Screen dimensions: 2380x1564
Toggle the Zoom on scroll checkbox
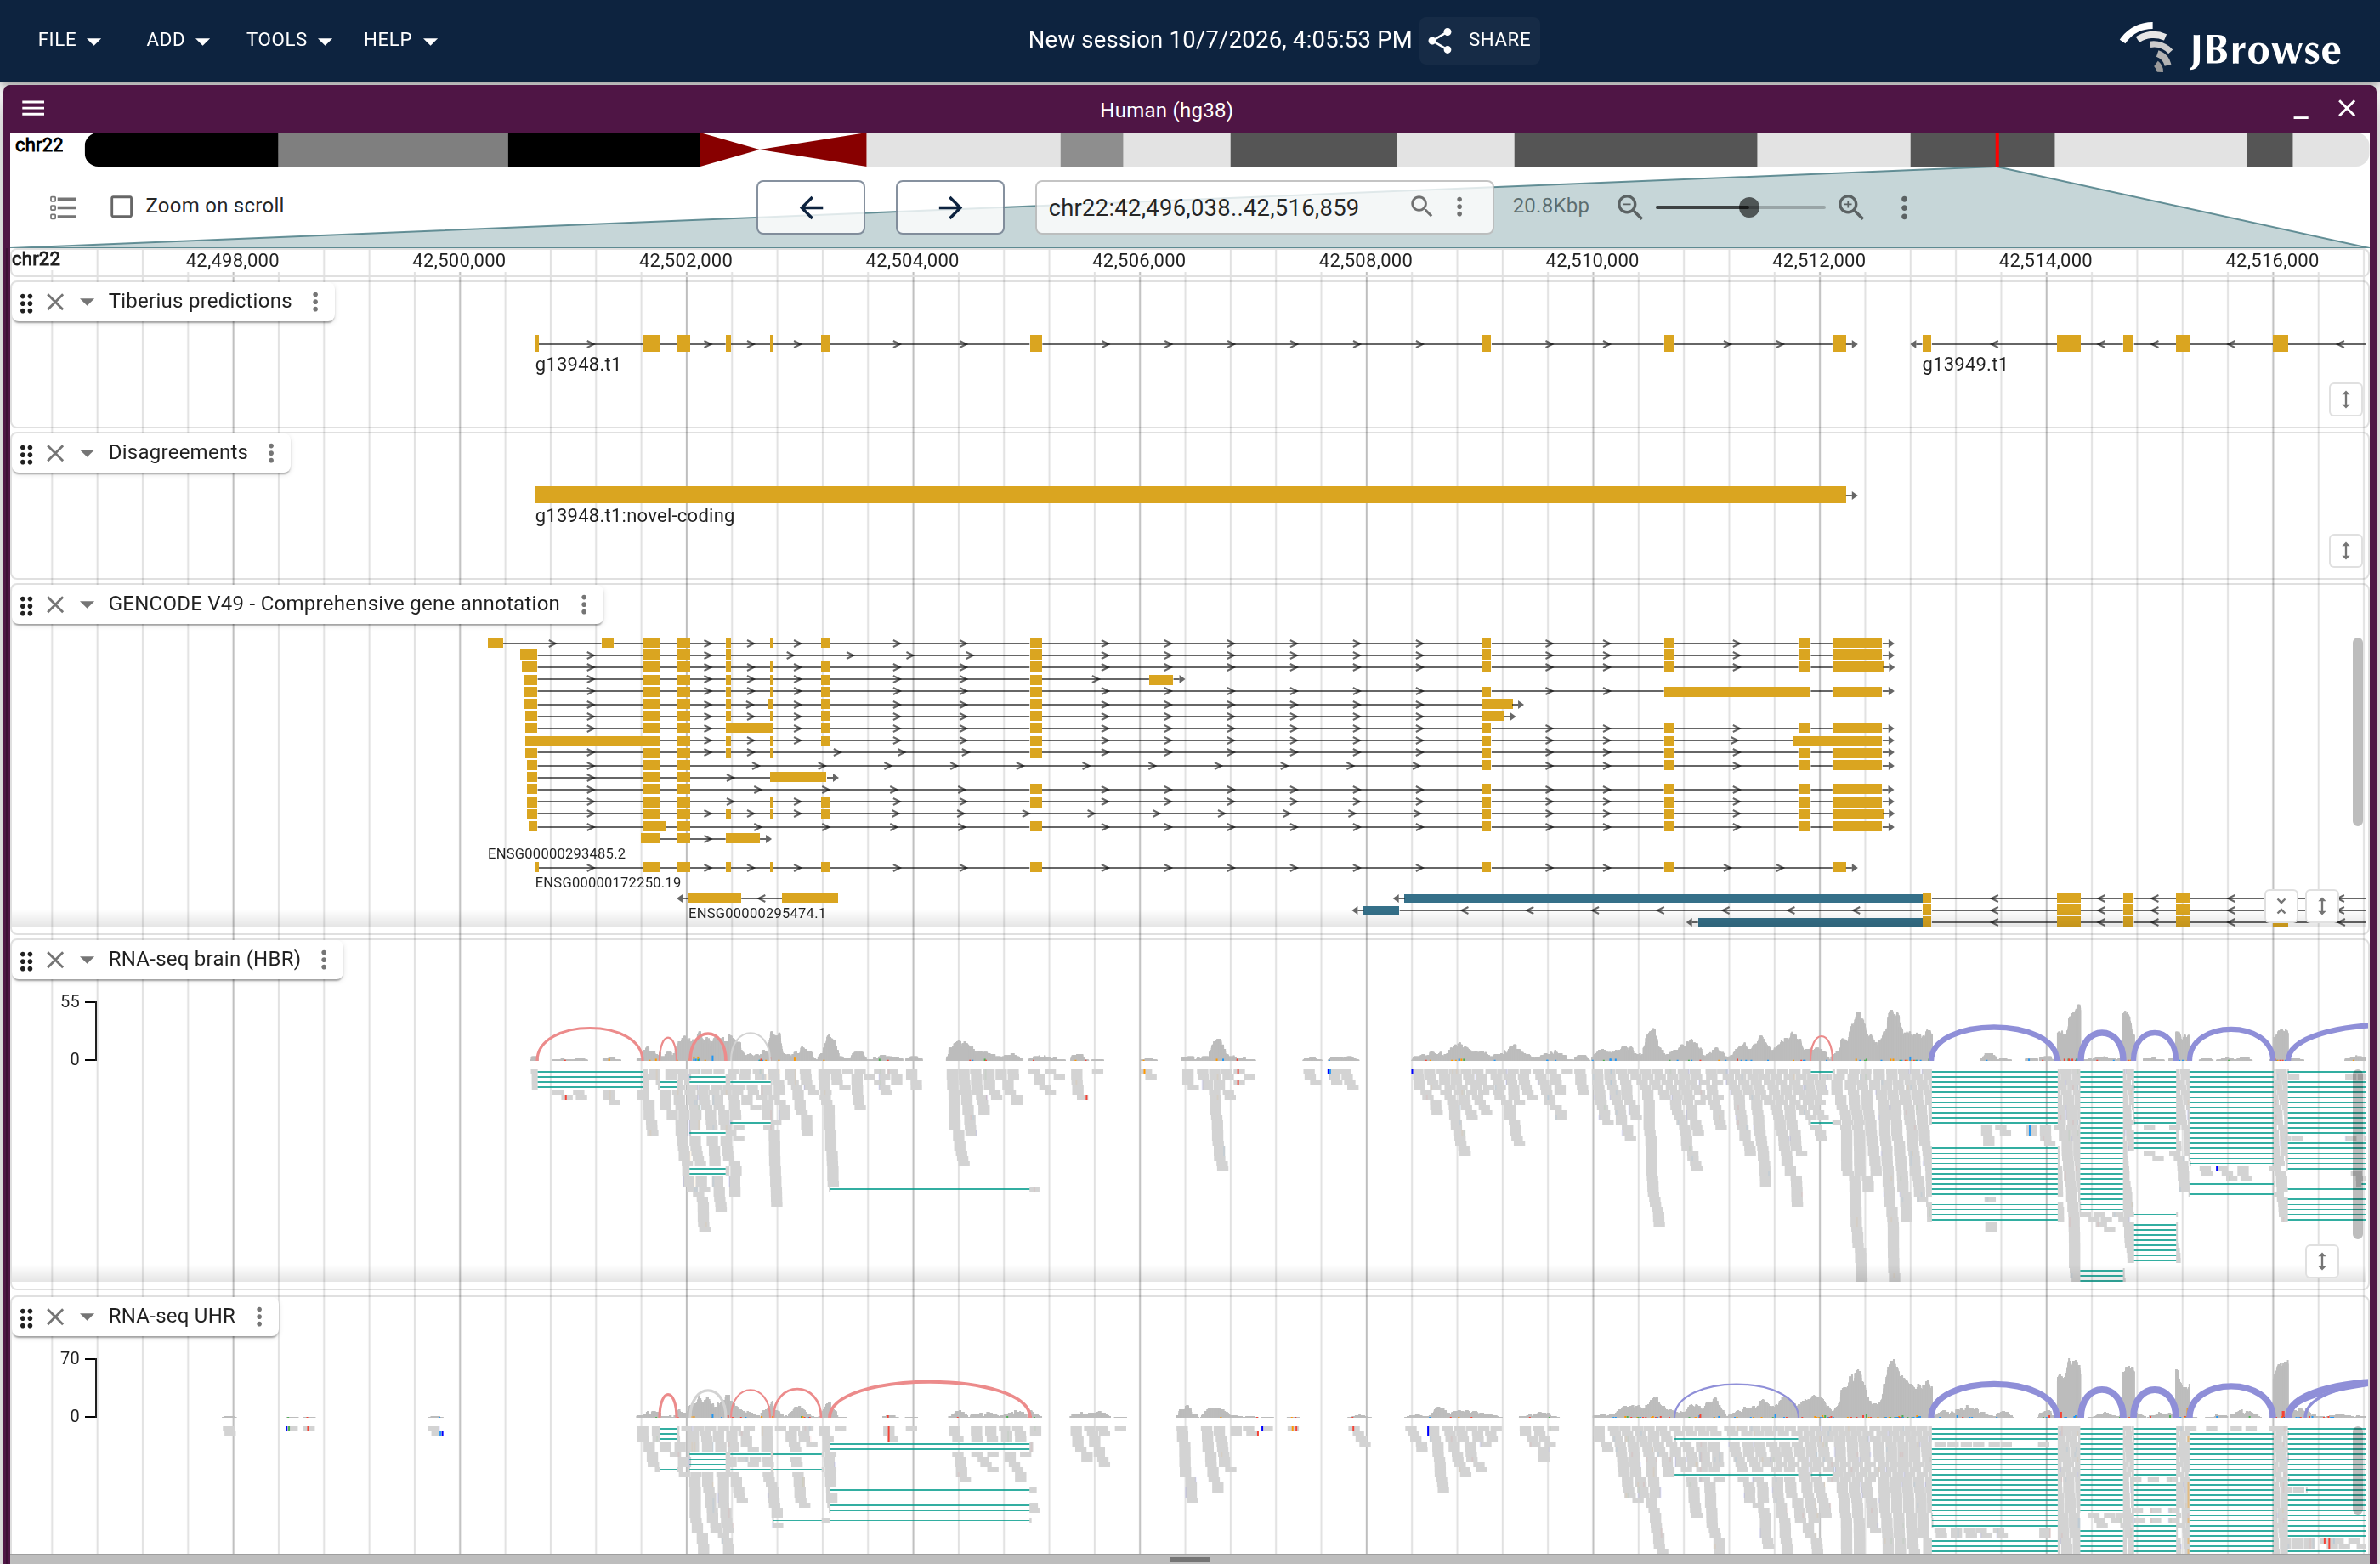122,206
